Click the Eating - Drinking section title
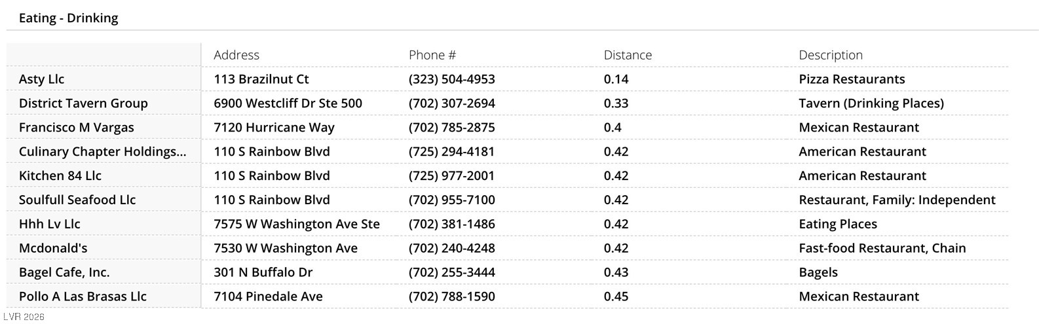The image size is (1039, 324). pyautogui.click(x=68, y=18)
